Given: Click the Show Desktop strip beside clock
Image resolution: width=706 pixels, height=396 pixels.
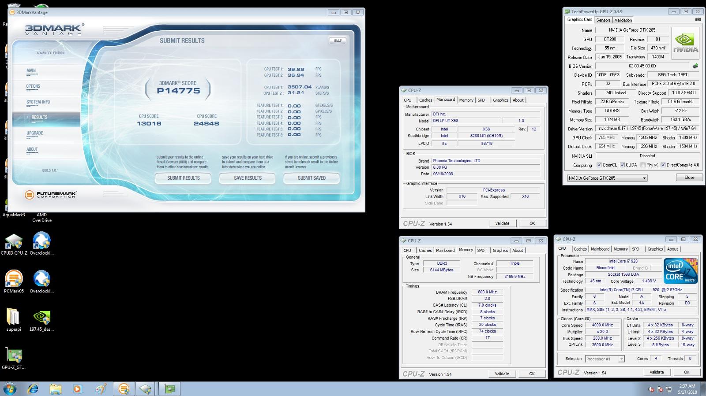Looking at the screenshot, I should pos(703,389).
